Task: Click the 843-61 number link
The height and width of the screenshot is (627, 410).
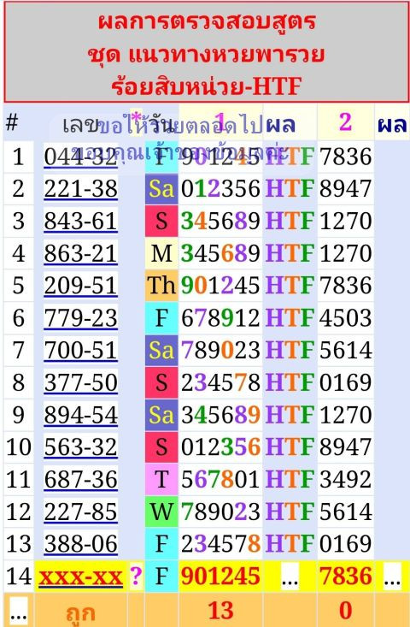Action: click(80, 222)
